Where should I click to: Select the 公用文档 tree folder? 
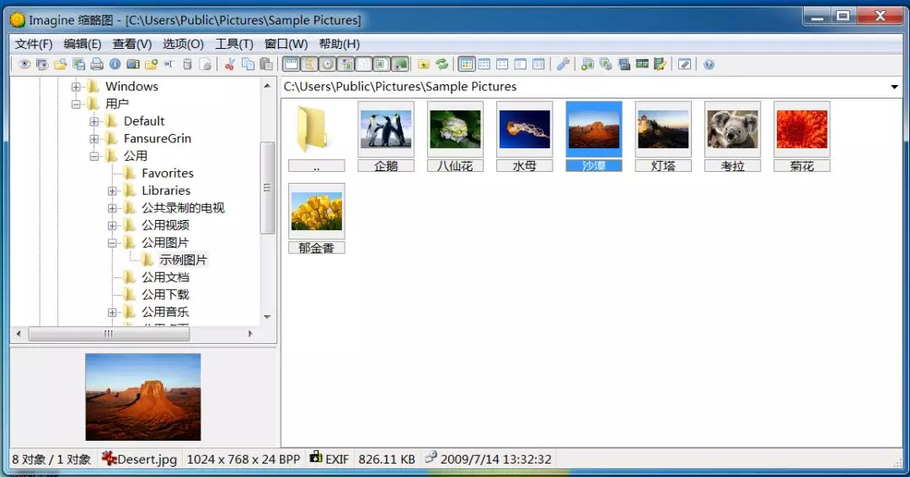(x=165, y=277)
